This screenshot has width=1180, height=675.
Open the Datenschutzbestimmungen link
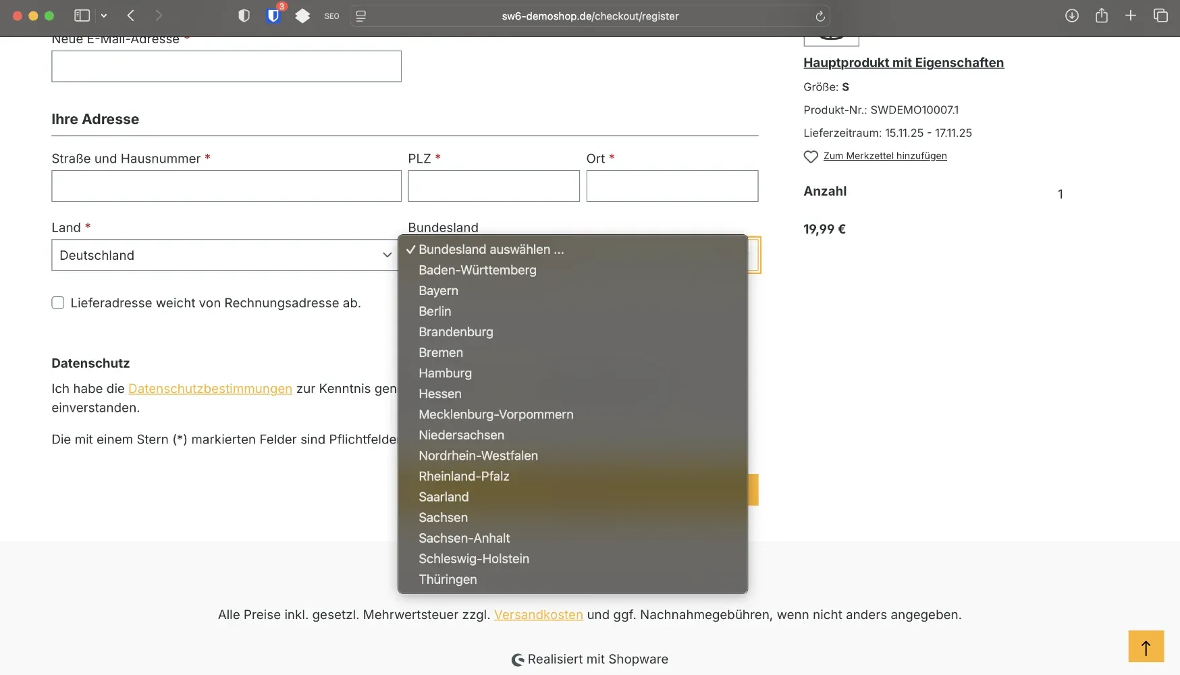[210, 389]
